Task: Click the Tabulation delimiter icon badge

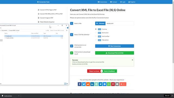Action: pyautogui.click(x=100, y=40)
